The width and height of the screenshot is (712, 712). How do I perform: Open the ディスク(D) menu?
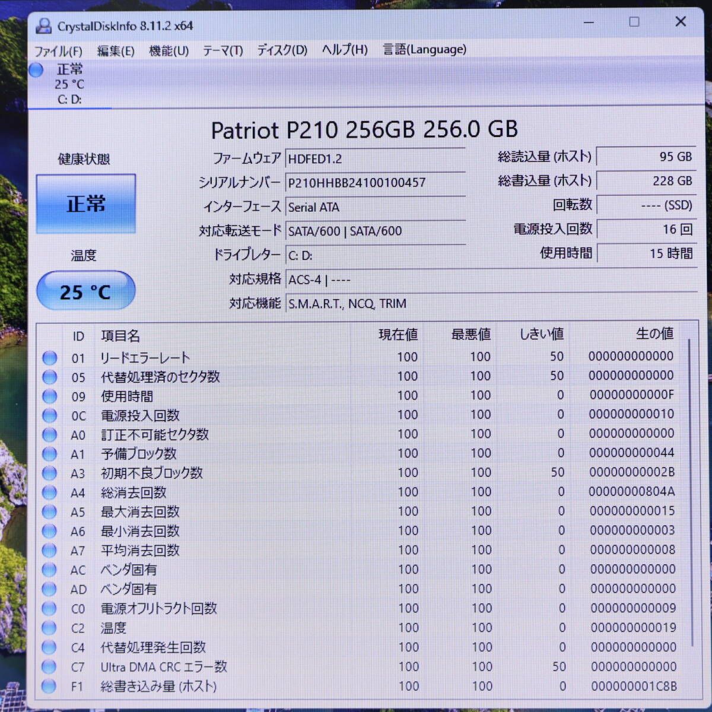click(282, 50)
